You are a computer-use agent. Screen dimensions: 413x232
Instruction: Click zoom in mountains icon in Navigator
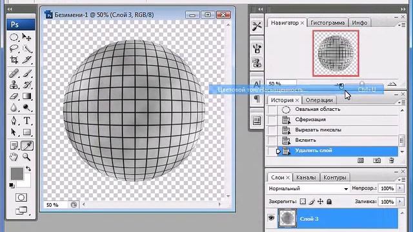[x=392, y=84]
